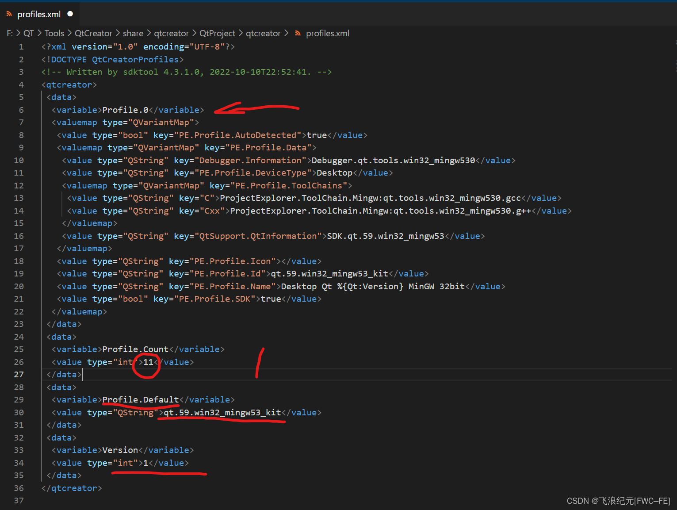Image resolution: width=677 pixels, height=510 pixels.
Task: Click line number 27 in the gutter
Action: [x=19, y=375]
